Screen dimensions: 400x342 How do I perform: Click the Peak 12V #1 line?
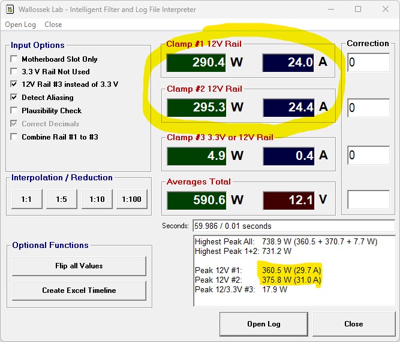(258, 270)
